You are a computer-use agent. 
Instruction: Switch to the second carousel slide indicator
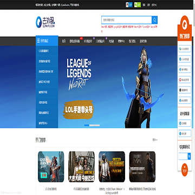pos(92,125)
